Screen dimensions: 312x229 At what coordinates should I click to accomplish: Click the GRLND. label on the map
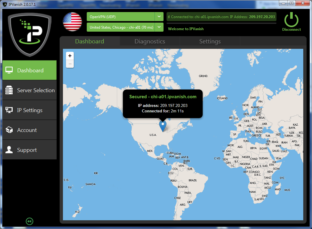(x=203, y=76)
